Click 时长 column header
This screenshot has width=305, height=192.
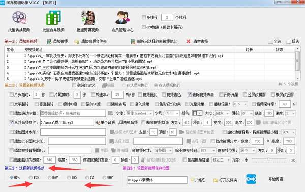point(249,50)
